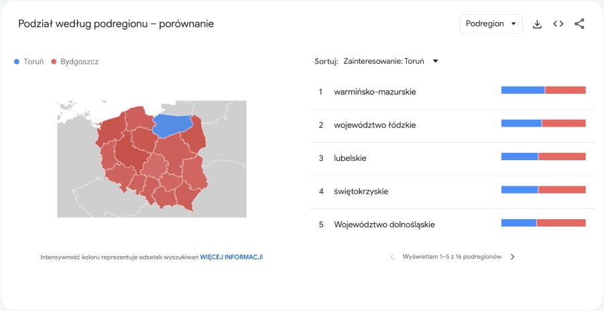The height and width of the screenshot is (311, 604).
Task: Click the warmińsko-mazurskie comparison bar
Action: tap(543, 90)
